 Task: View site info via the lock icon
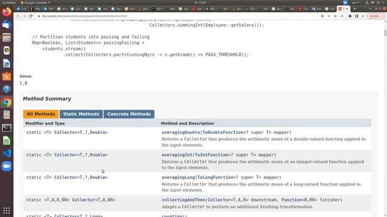pos(39,16)
